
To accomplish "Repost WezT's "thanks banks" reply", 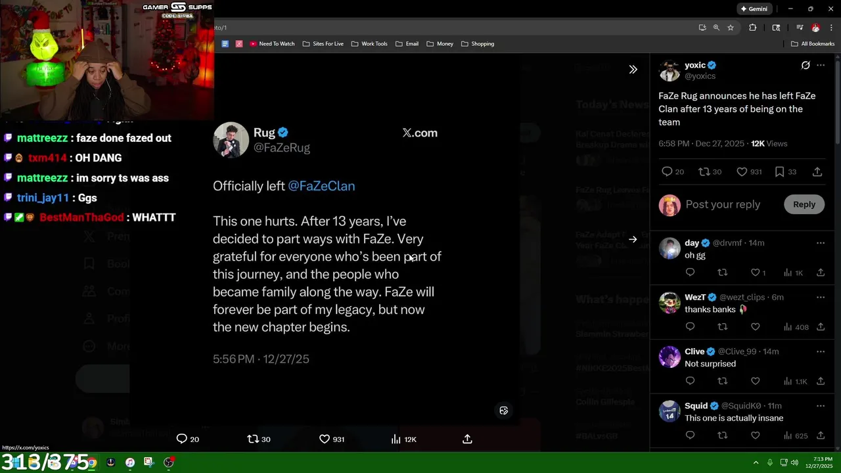I will [723, 327].
